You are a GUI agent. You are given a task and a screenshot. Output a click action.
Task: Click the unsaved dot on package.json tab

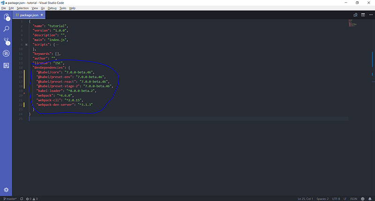tap(42, 15)
